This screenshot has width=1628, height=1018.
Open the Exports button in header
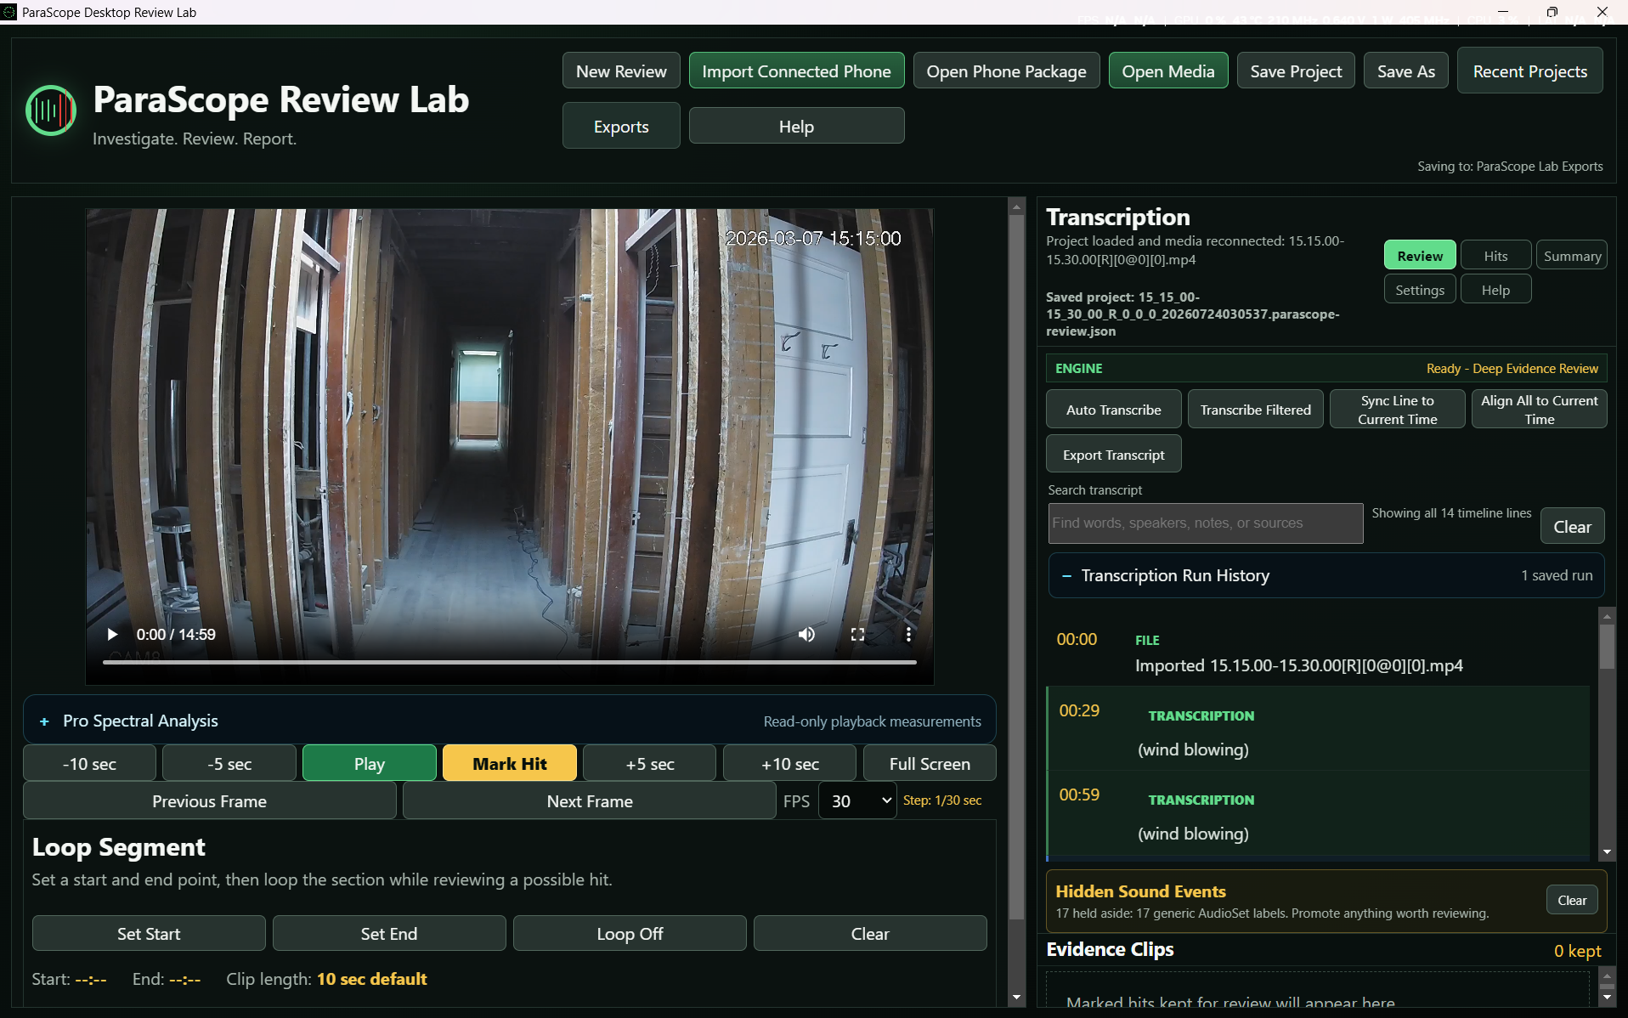(x=621, y=126)
